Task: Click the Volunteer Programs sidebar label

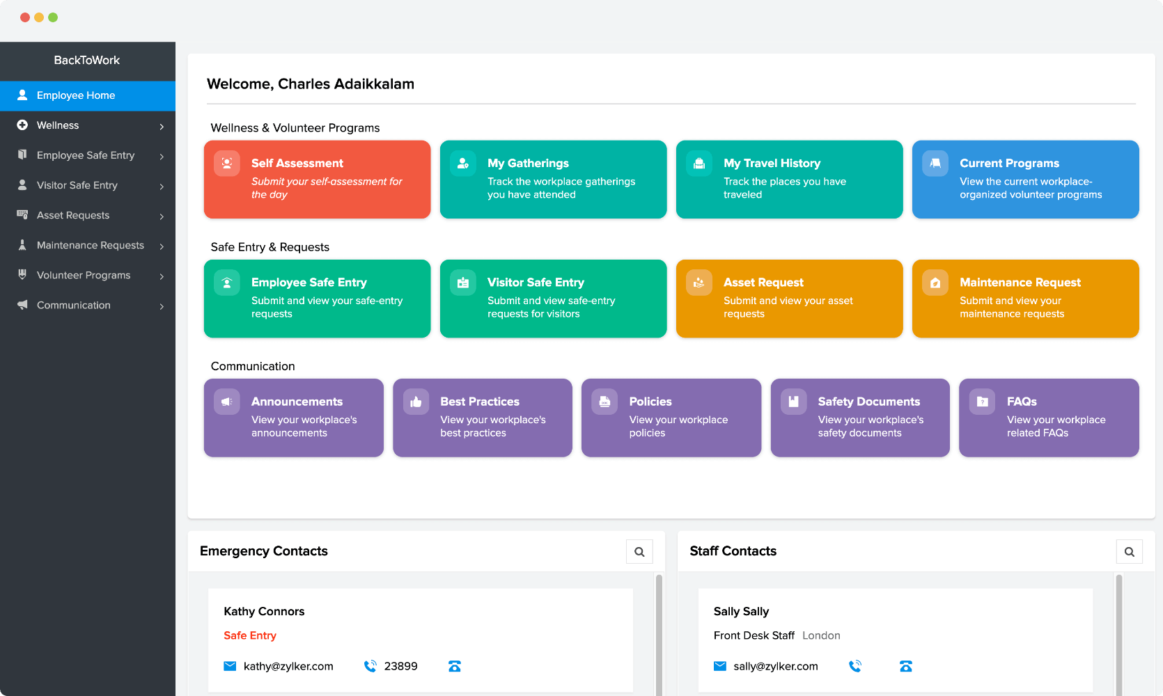Action: [x=84, y=275]
